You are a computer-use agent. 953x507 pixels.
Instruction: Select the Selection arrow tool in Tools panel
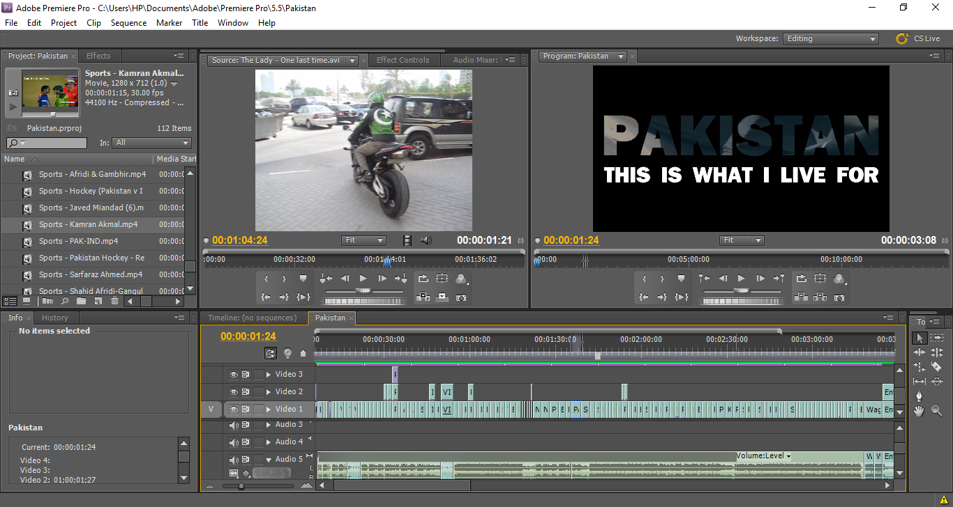(x=920, y=338)
